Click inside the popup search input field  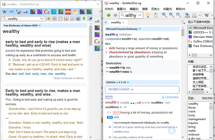coord(23,19)
